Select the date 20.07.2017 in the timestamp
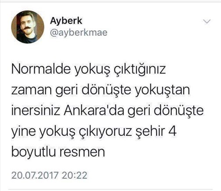Viewport: 221px width, 191px height. 35,175
